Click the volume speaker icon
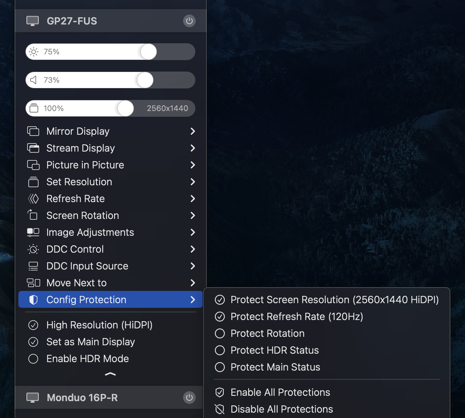The height and width of the screenshot is (418, 465). [x=34, y=80]
